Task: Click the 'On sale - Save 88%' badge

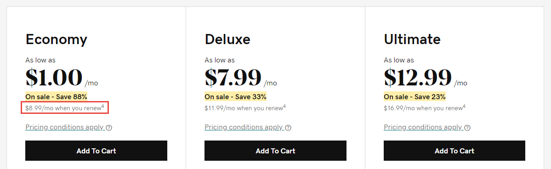Action: pyautogui.click(x=56, y=96)
